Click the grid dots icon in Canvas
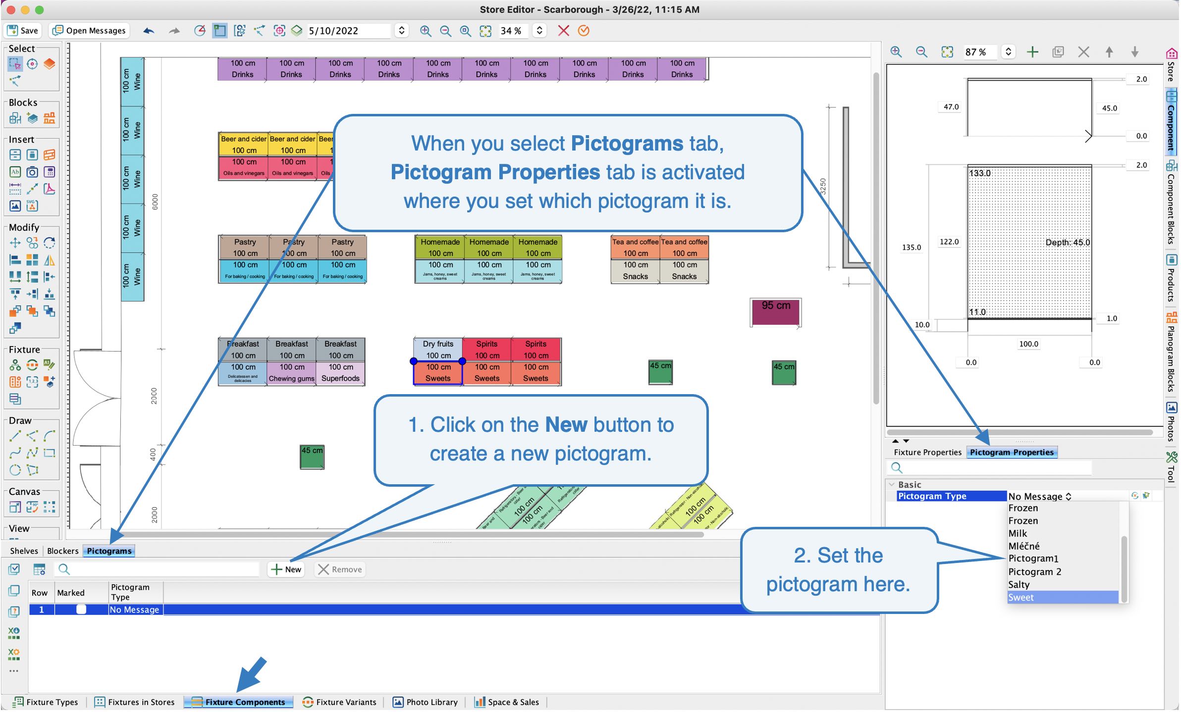Image resolution: width=1181 pixels, height=712 pixels. pyautogui.click(x=49, y=507)
